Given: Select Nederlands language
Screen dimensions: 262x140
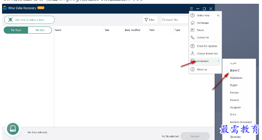Looking at the screenshot, I should click(236, 78).
